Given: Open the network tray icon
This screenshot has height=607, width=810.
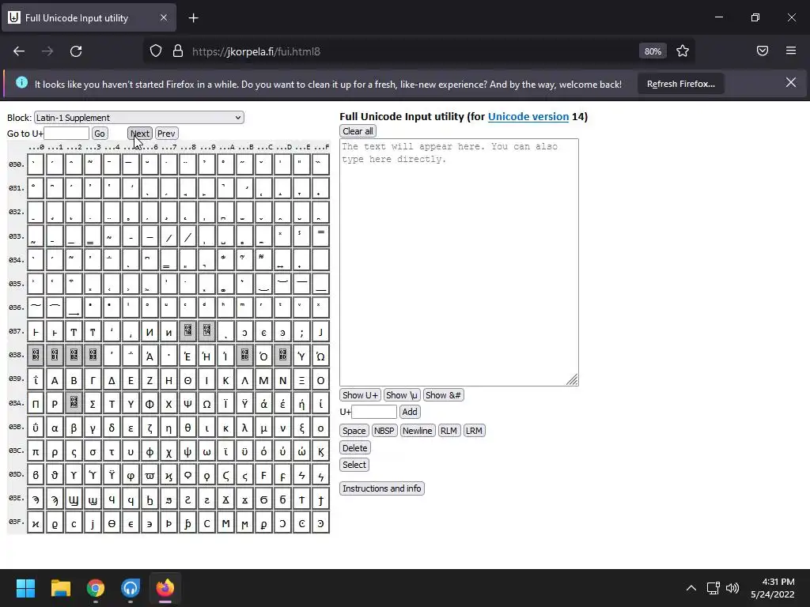Looking at the screenshot, I should point(713,588).
